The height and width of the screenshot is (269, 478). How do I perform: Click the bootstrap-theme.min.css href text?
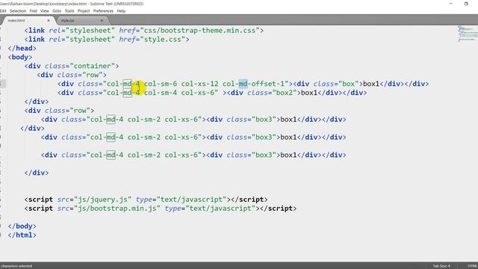point(199,31)
